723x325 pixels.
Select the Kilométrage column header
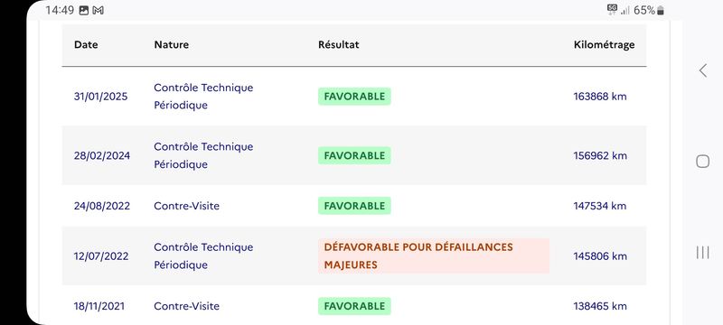pos(604,44)
